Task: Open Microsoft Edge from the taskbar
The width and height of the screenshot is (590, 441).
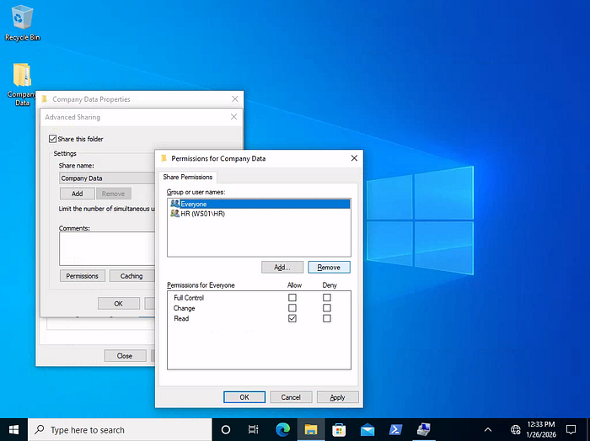Action: (282, 429)
